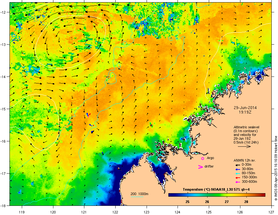Click the magenta 300-600m legend arrow
Viewport: 278px width, 215px height.
point(238,182)
